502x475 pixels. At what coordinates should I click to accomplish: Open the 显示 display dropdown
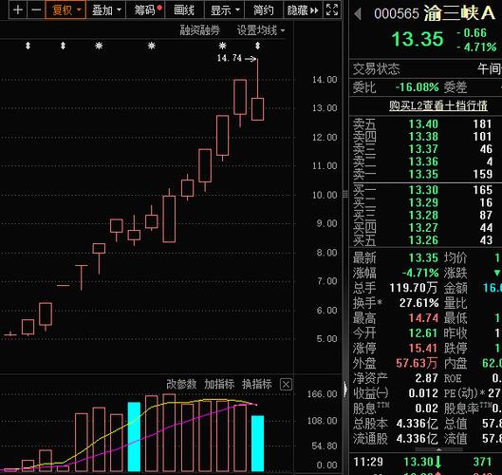[224, 9]
